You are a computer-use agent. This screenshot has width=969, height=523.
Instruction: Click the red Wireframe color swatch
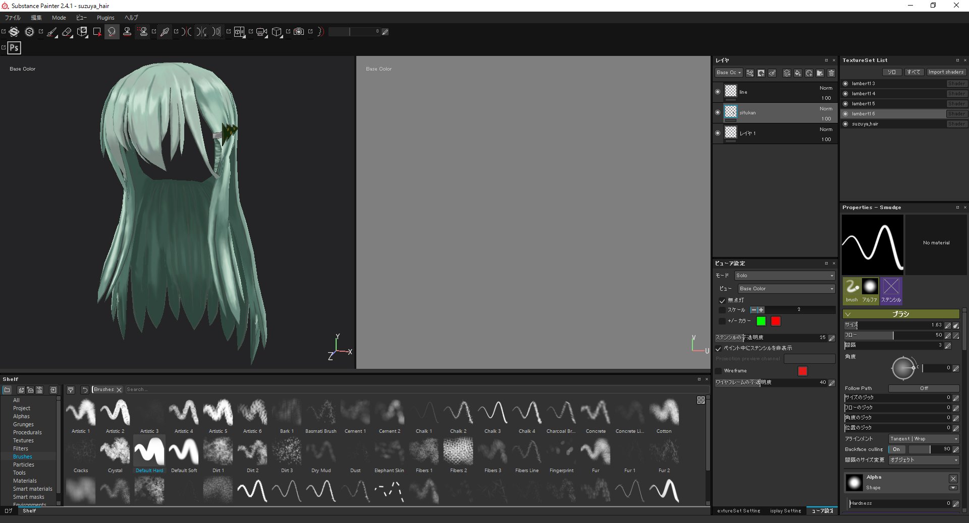click(802, 371)
